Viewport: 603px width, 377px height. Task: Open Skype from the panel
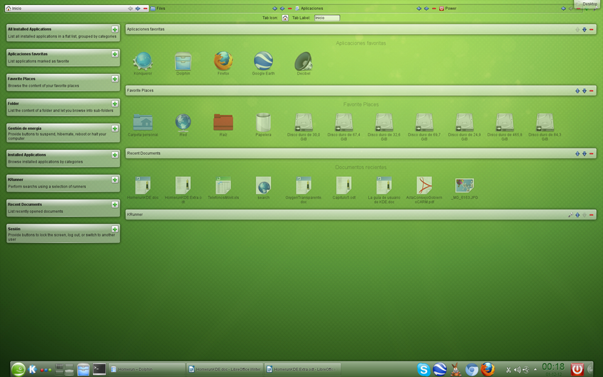[x=424, y=369]
